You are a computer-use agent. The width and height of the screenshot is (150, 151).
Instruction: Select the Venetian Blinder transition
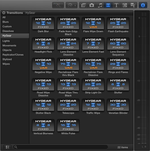pos(118,105)
